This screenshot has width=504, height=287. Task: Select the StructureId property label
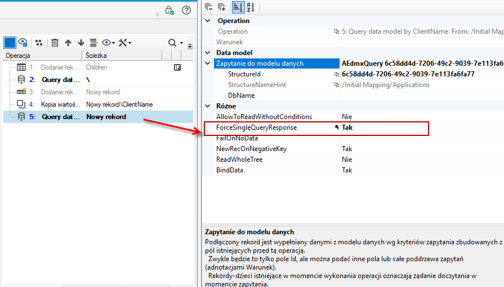point(244,74)
